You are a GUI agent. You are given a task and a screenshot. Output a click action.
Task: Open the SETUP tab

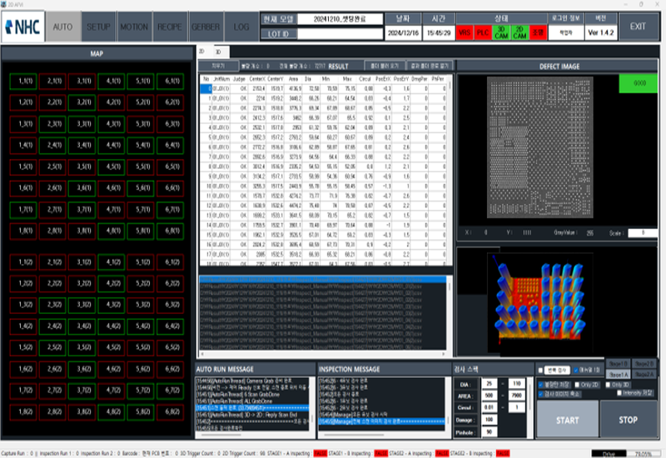pyautogui.click(x=98, y=27)
